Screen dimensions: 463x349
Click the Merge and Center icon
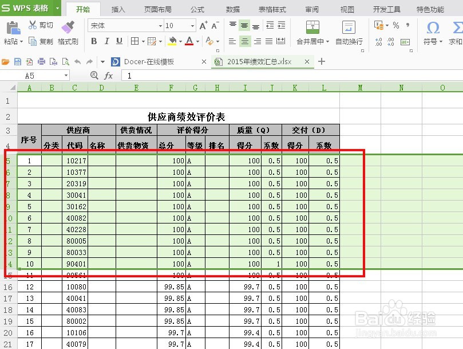(x=312, y=27)
